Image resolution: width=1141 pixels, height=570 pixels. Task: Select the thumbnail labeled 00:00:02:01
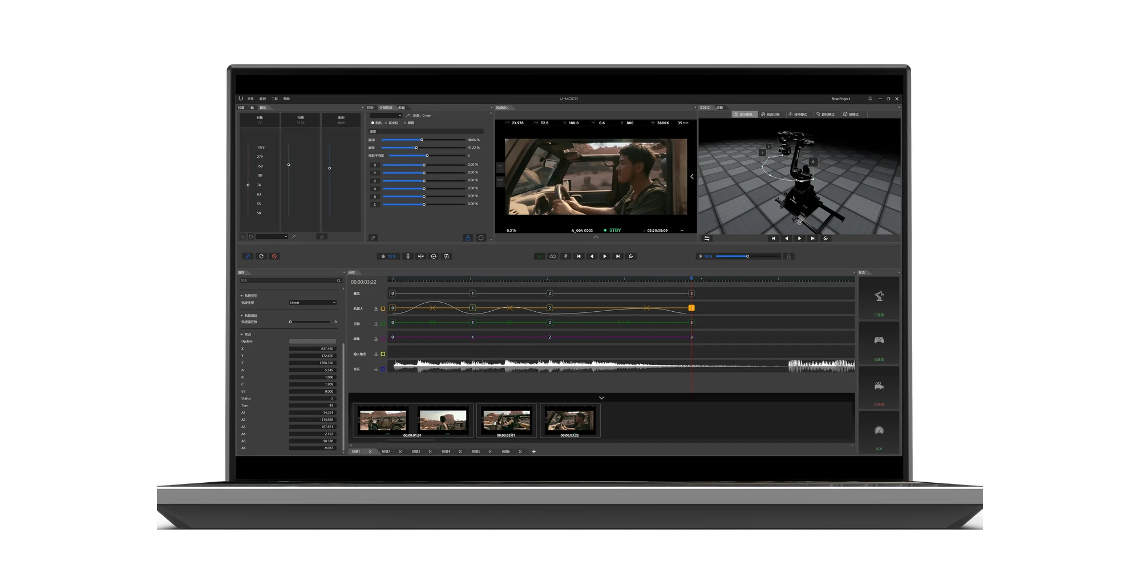tap(506, 421)
